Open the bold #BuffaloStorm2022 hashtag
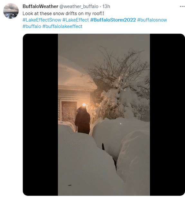 (113, 20)
